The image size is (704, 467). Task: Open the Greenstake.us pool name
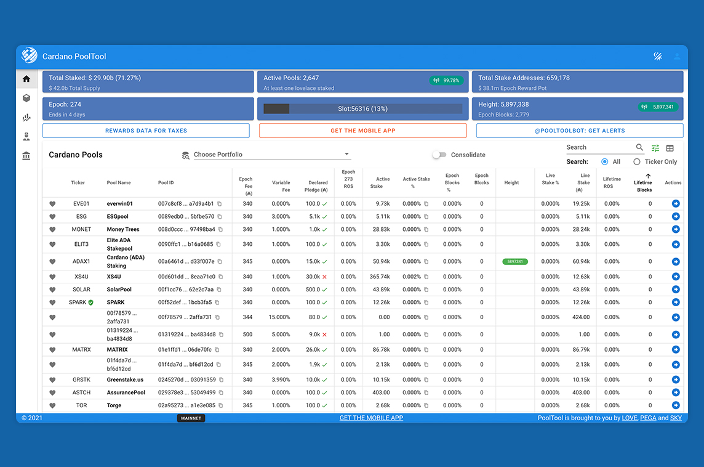point(125,380)
